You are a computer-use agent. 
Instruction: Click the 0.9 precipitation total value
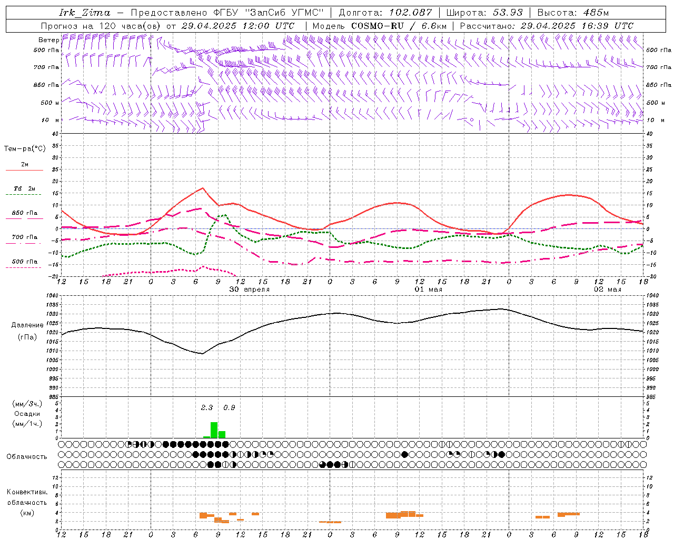click(229, 407)
